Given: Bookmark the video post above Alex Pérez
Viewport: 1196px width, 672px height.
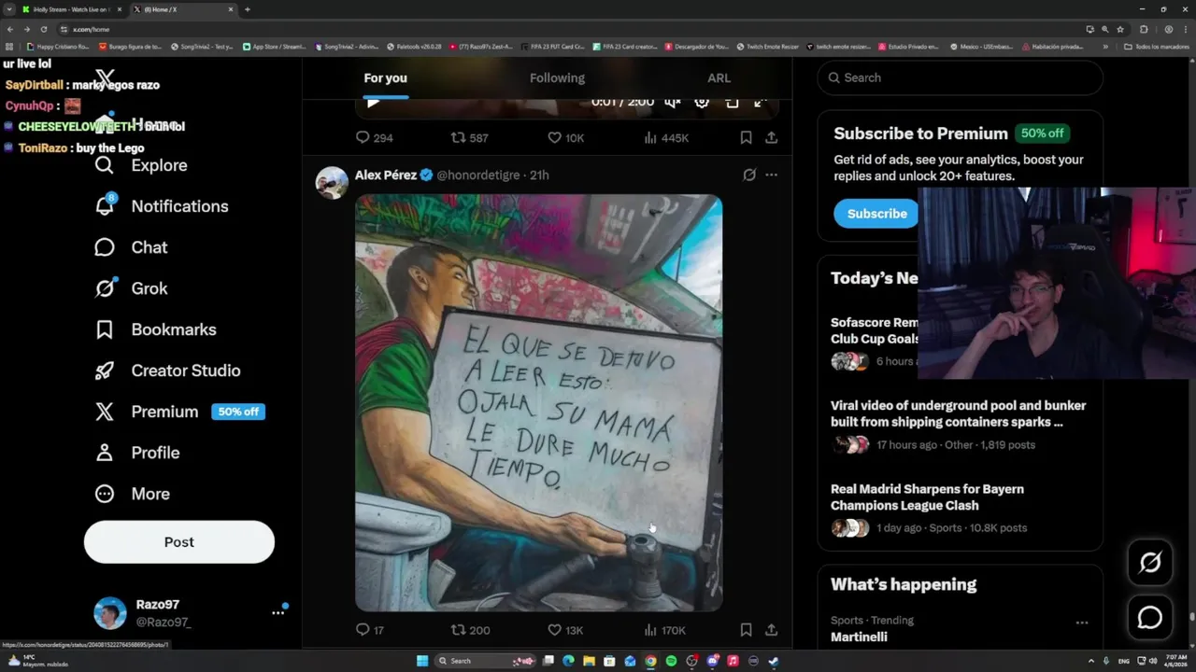Looking at the screenshot, I should coord(746,137).
